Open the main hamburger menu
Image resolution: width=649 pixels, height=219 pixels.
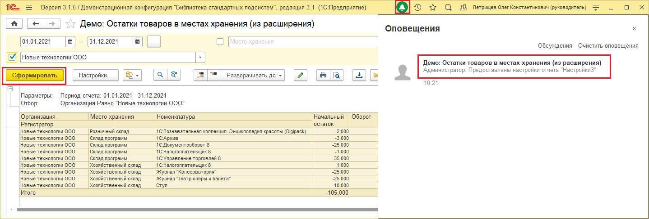(x=29, y=8)
